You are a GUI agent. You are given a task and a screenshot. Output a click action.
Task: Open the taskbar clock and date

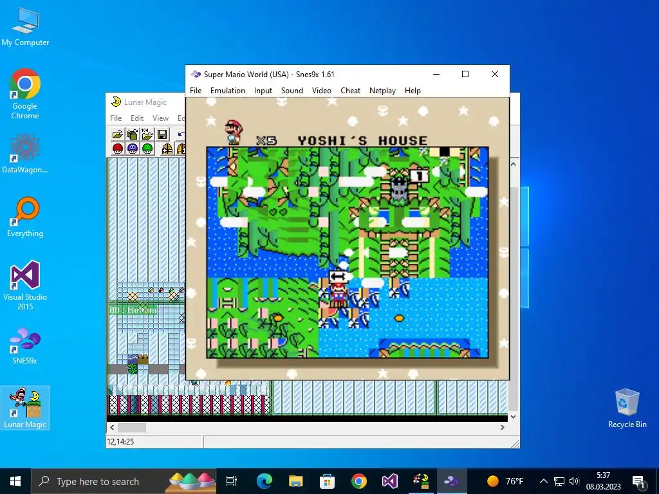click(x=603, y=481)
